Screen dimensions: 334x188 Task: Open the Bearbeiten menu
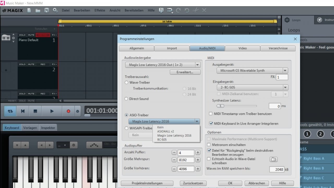pos(82,10)
